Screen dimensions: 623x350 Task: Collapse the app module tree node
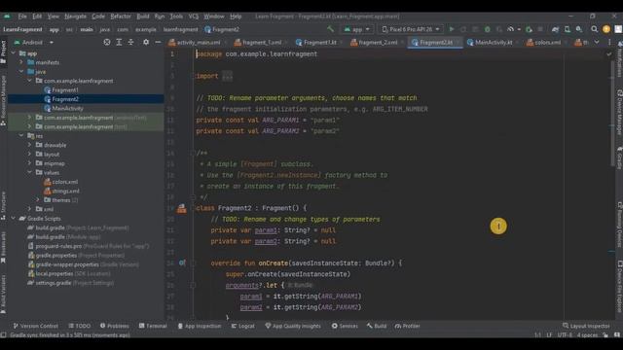click(14, 52)
